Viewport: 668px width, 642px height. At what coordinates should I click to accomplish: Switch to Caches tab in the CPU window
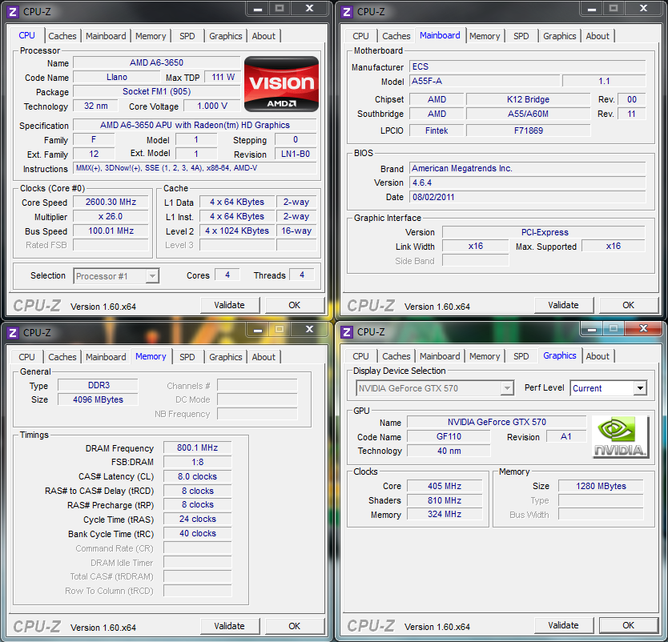tap(62, 36)
